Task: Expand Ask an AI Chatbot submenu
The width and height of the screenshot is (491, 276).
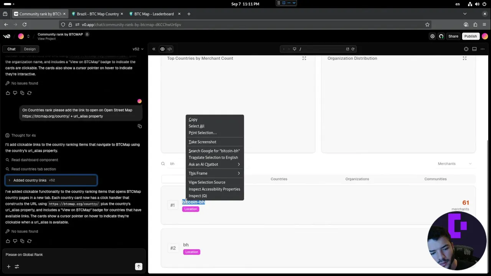Action: click(214, 164)
